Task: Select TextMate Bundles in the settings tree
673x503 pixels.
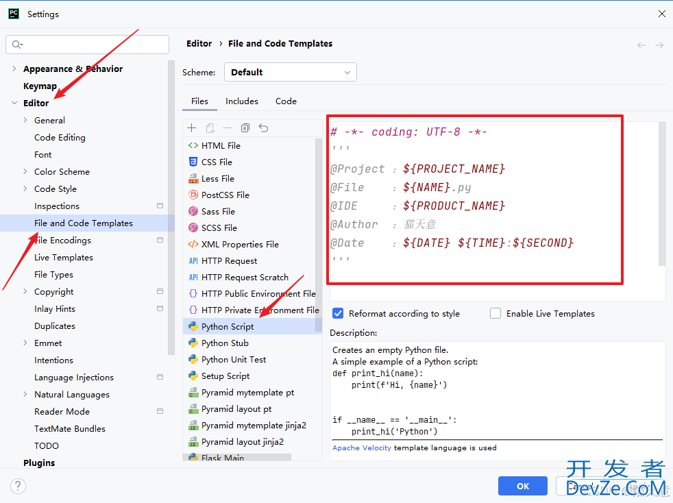Action: [x=69, y=429]
